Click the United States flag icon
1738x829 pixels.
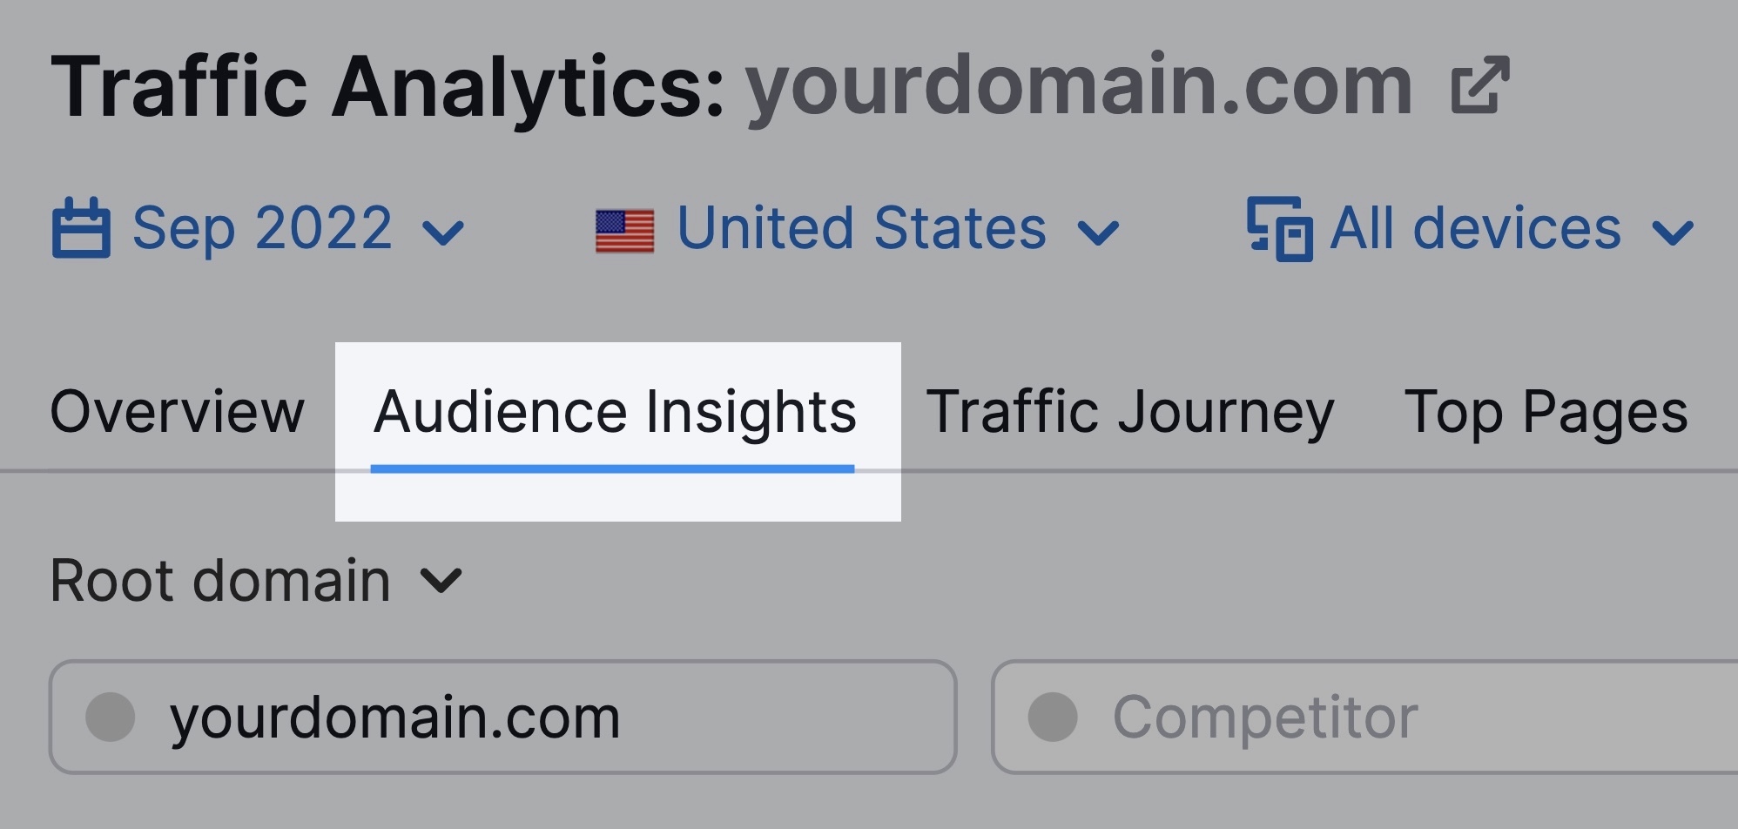[625, 230]
